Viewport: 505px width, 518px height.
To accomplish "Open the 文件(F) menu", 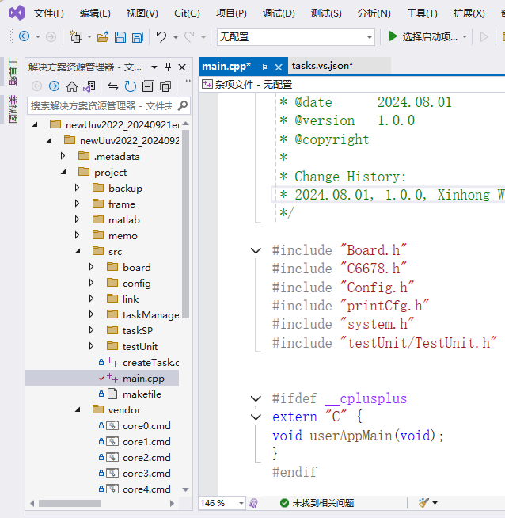I will pyautogui.click(x=48, y=13).
